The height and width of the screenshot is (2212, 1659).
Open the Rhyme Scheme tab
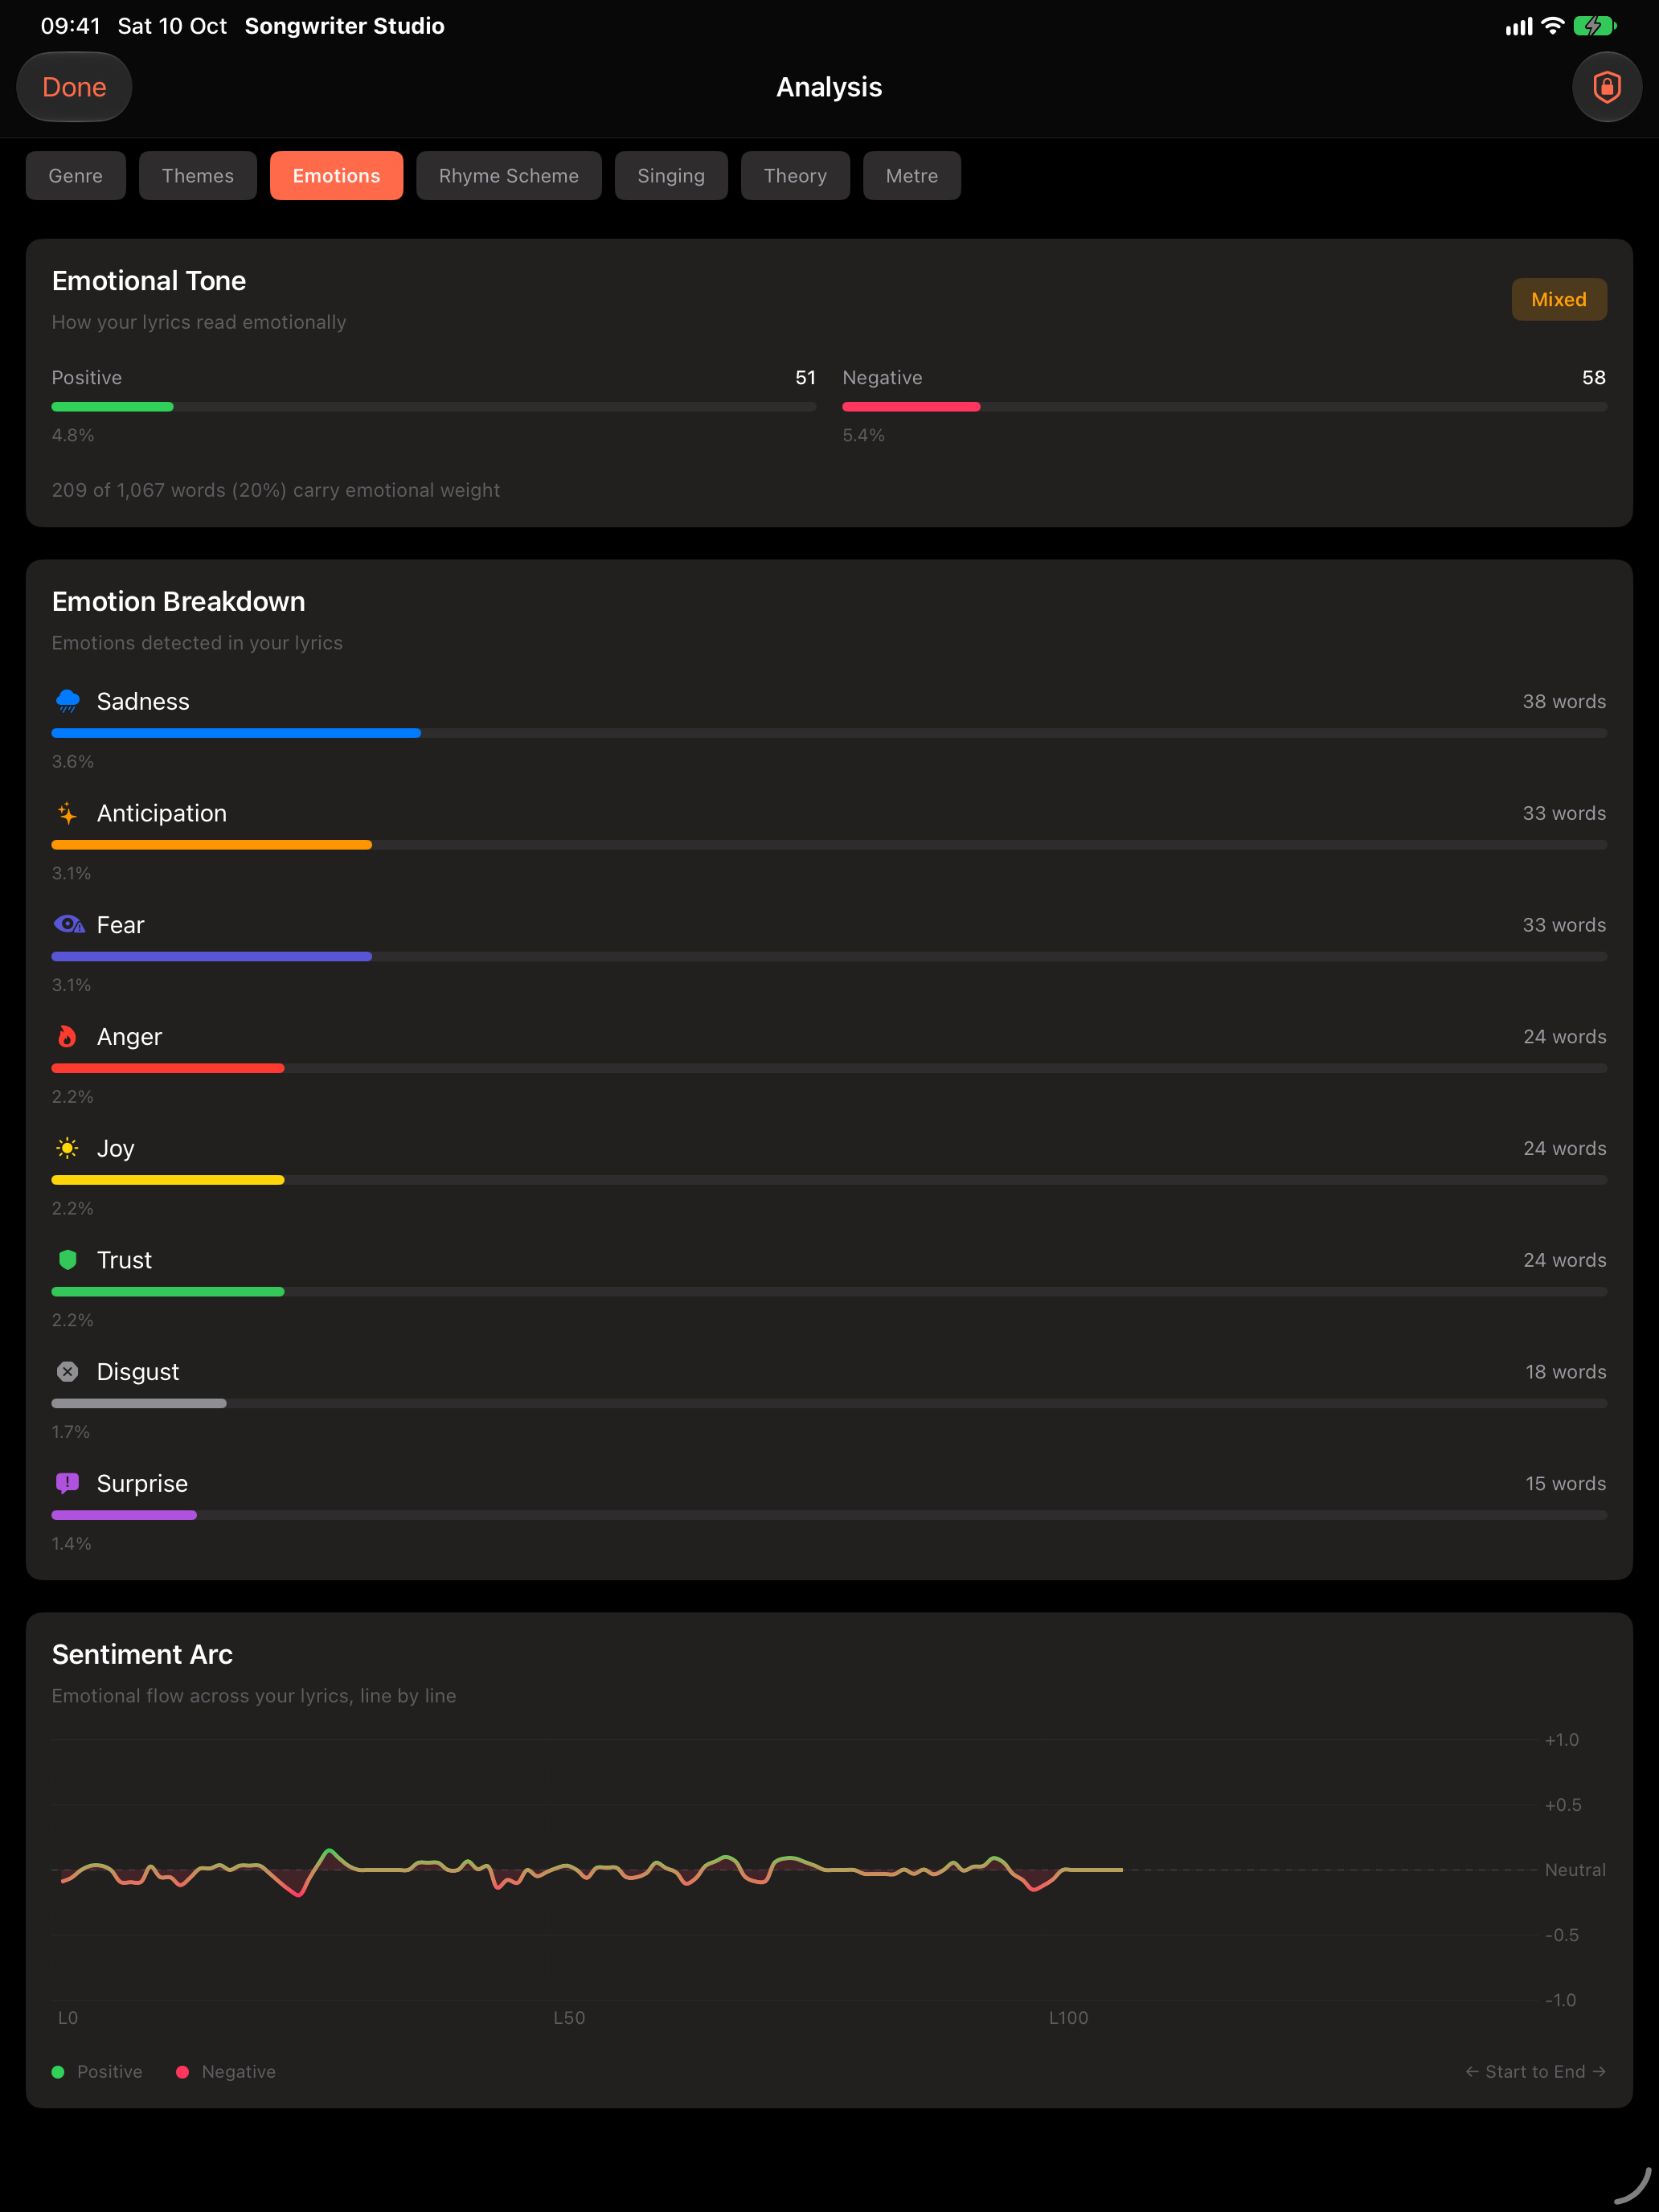coord(509,176)
